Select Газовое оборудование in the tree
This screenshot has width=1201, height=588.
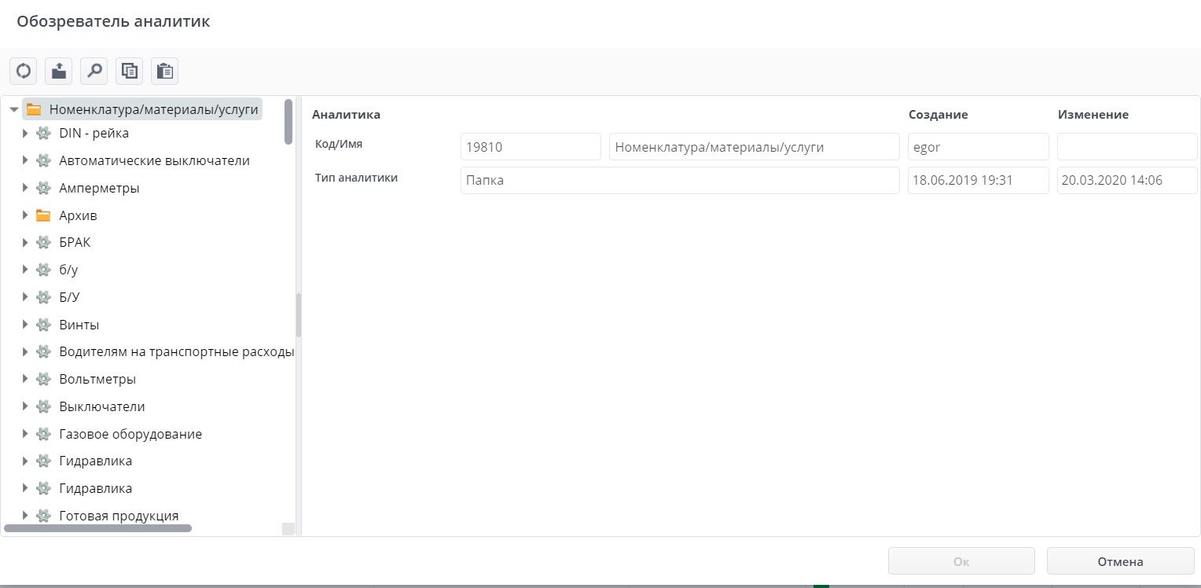tap(130, 434)
